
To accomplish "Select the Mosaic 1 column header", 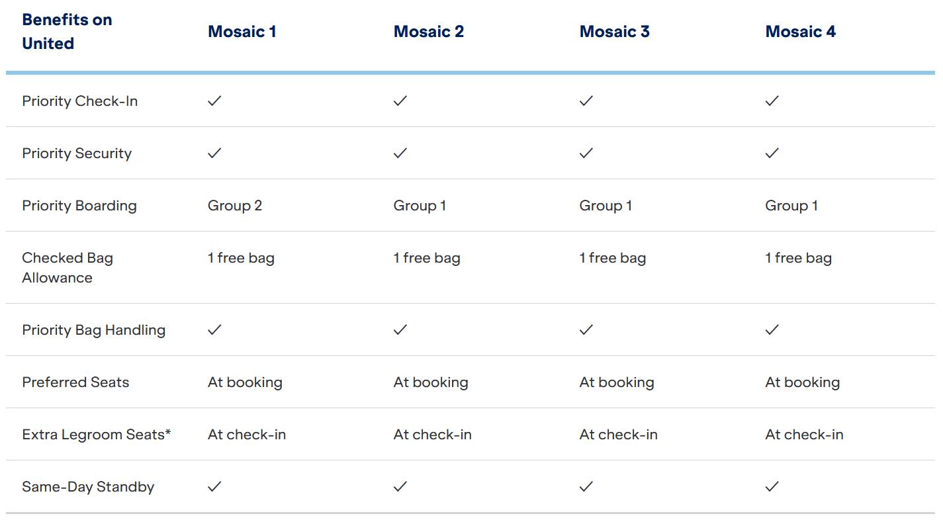I will coord(242,31).
